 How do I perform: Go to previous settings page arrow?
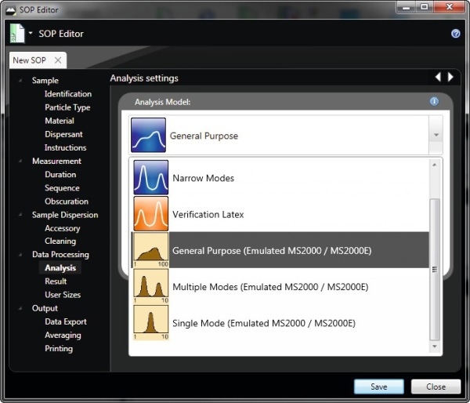438,77
